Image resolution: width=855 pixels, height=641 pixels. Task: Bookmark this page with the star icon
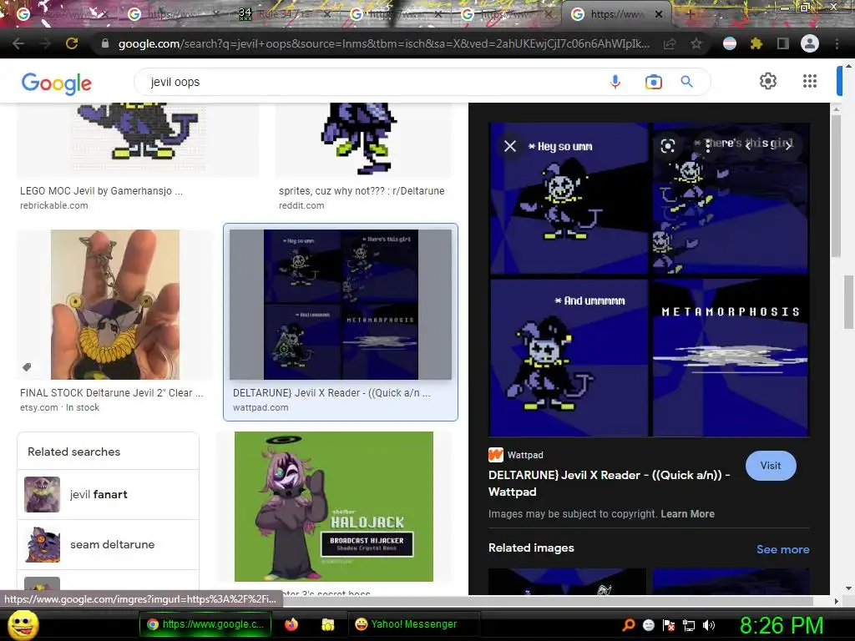tap(696, 43)
